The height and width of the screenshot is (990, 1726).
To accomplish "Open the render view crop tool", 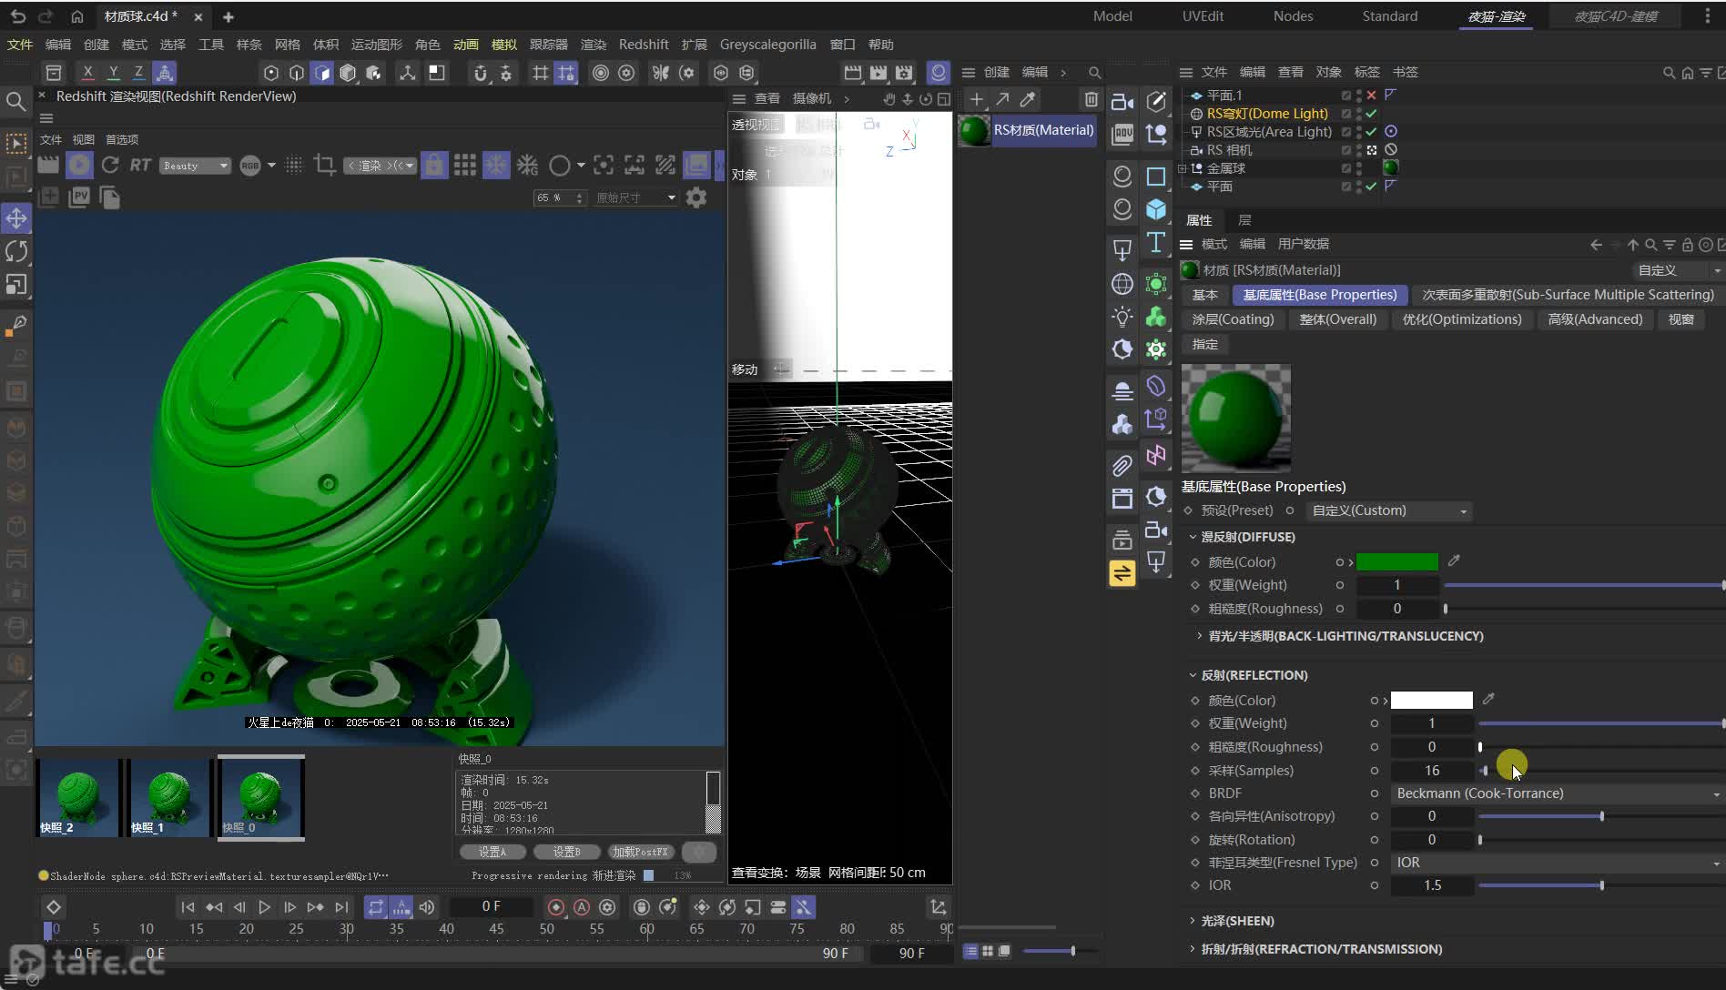I will click(x=324, y=165).
